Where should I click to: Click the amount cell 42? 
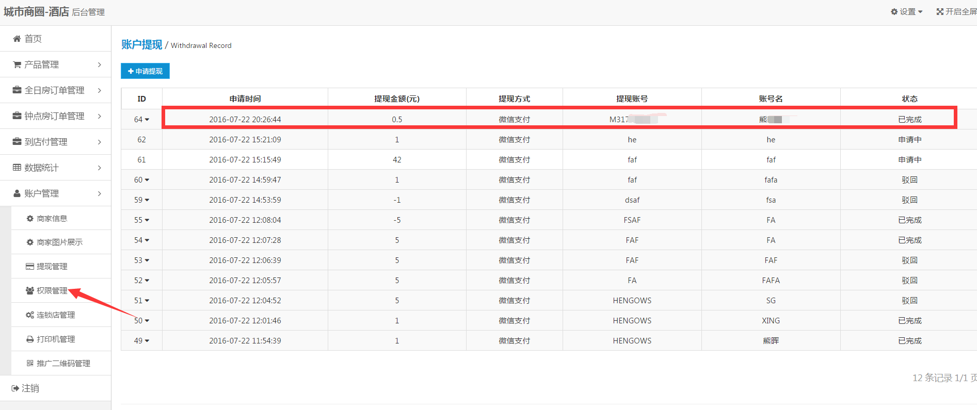tap(397, 160)
